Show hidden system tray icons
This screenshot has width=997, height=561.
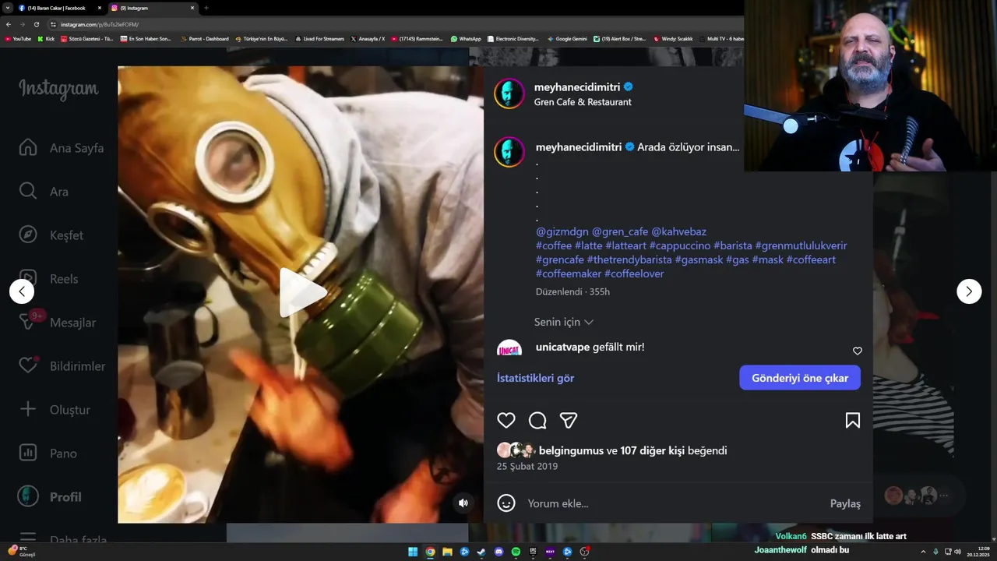click(x=925, y=552)
